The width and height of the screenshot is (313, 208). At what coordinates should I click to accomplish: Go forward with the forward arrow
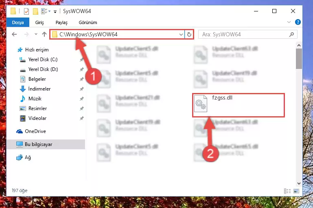pyautogui.click(x=26, y=34)
